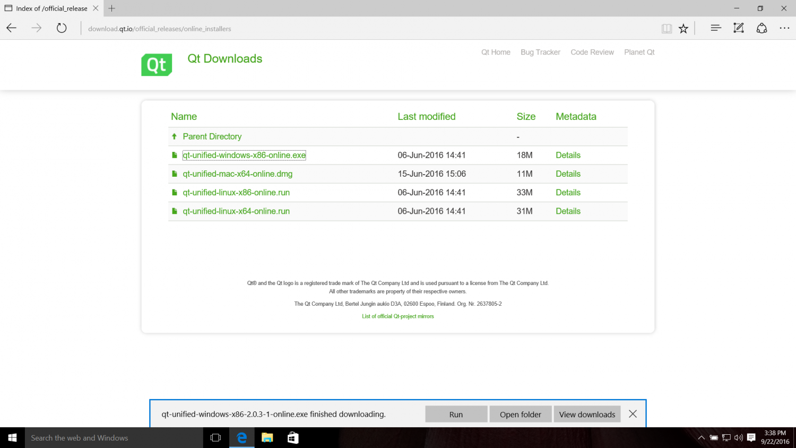The width and height of the screenshot is (796, 448).
Task: Run the downloaded Qt installer
Action: point(456,415)
